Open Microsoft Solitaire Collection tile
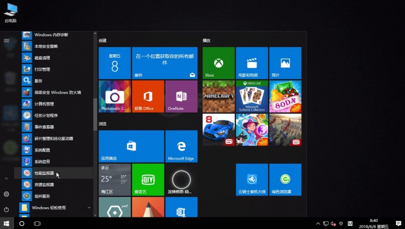The image size is (405, 229). [x=252, y=96]
